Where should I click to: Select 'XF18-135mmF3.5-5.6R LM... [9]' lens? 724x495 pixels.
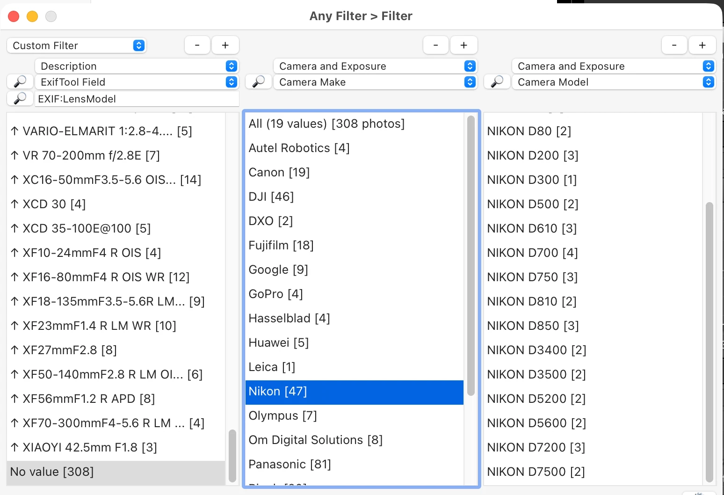tap(116, 301)
